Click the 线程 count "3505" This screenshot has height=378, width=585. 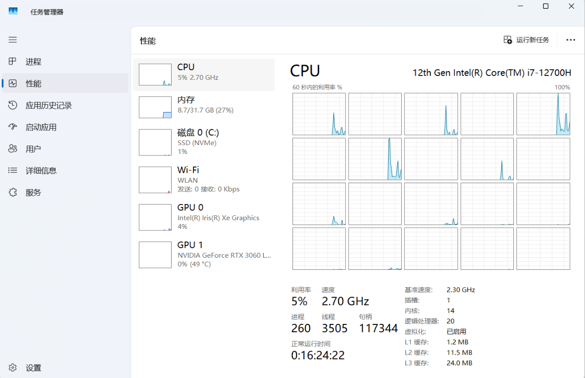coord(335,328)
